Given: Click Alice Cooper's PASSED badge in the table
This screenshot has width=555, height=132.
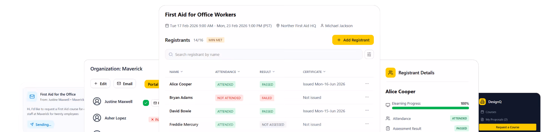Looking at the screenshot, I should click(x=267, y=84).
